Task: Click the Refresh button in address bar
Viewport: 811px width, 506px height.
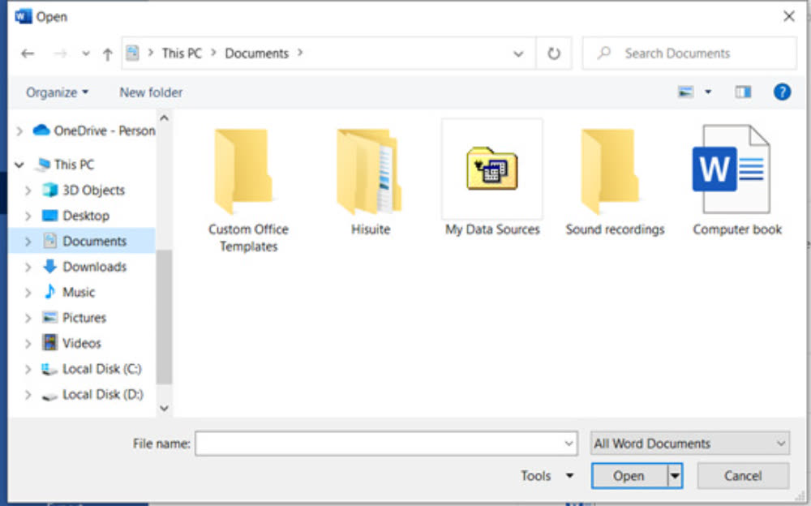Action: coord(554,54)
